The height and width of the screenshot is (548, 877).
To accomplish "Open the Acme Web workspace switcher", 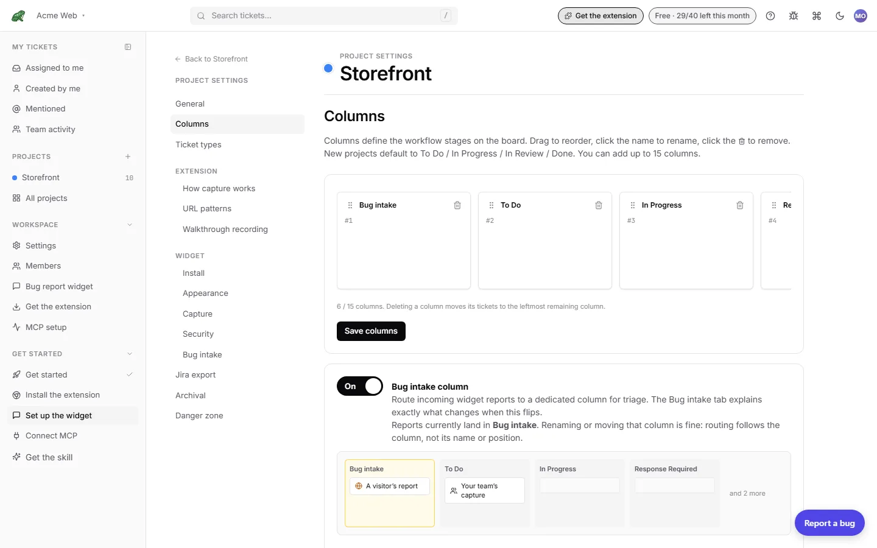I will [60, 16].
